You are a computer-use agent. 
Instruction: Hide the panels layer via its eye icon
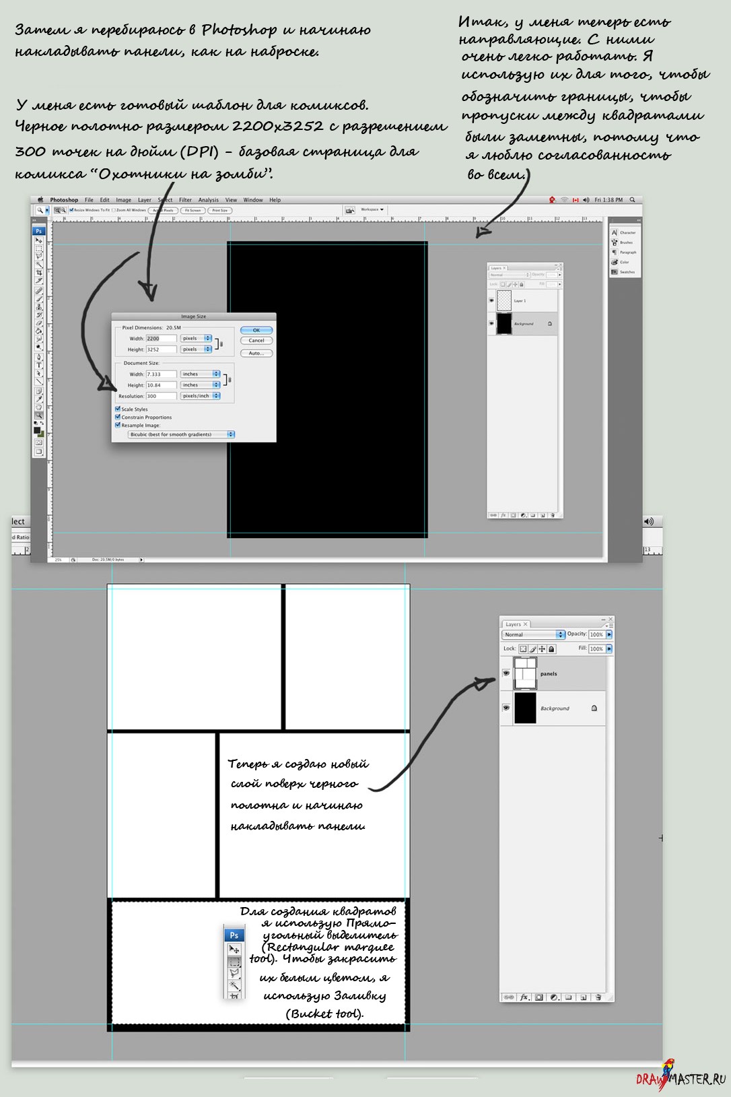pos(506,673)
